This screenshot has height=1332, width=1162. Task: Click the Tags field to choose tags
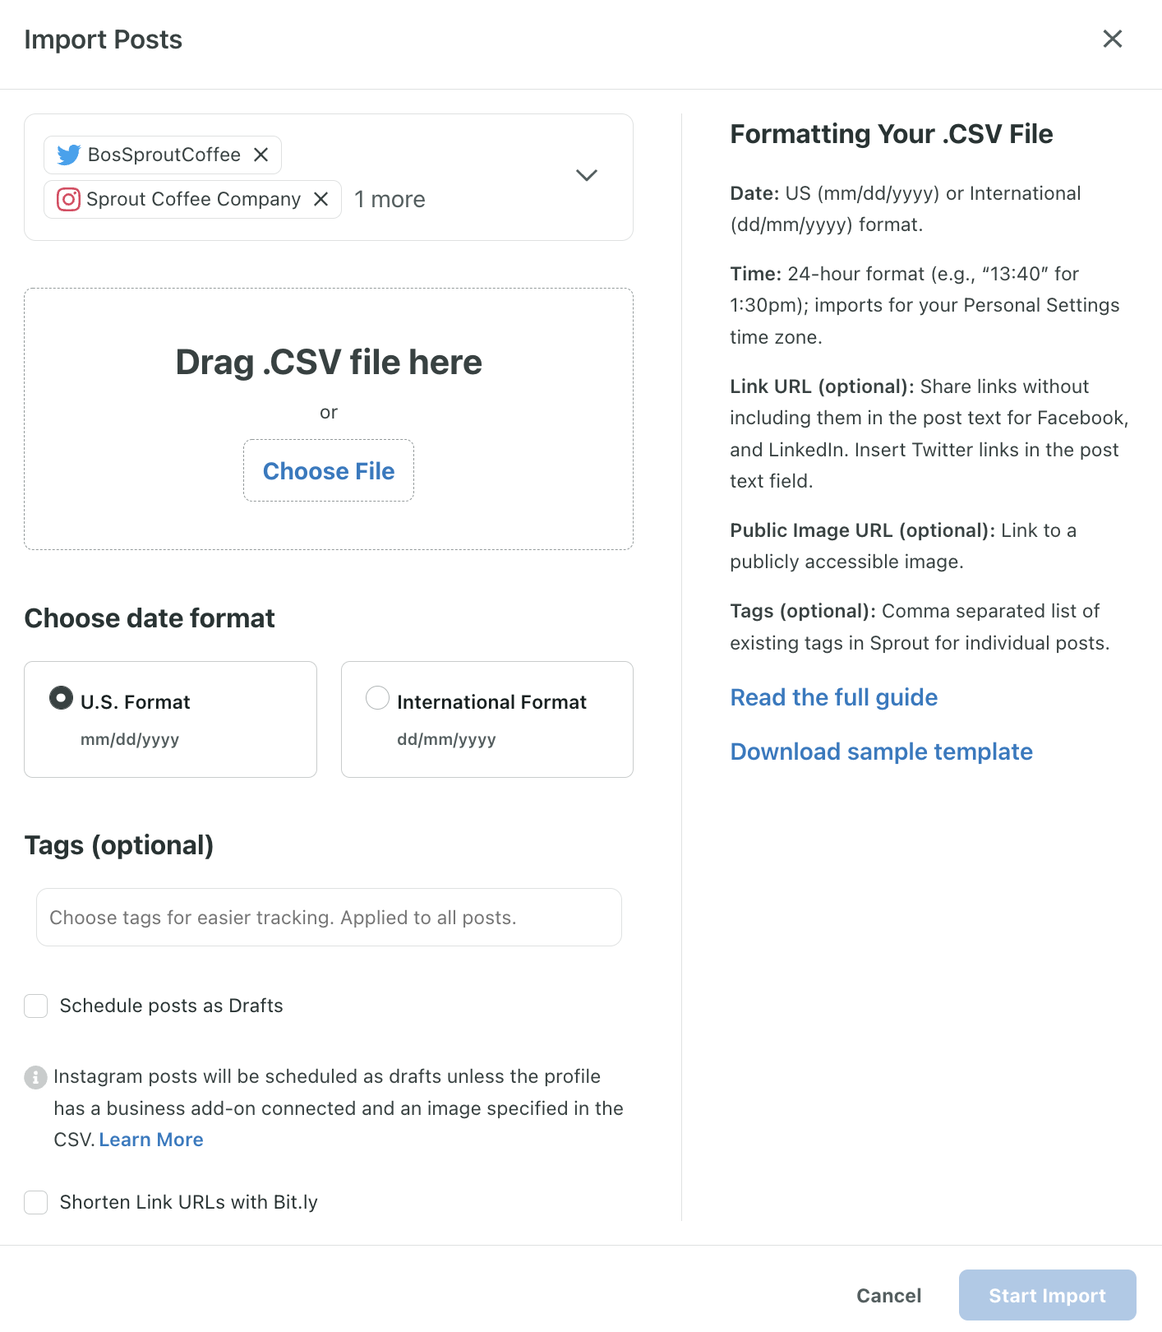[x=329, y=918]
